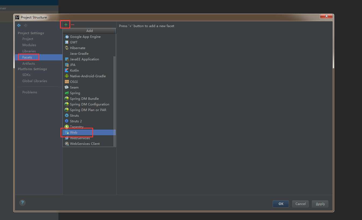Click the grey forward navigation arrow

coord(26,25)
